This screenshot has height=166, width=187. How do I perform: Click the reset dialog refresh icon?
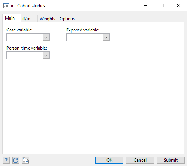pyautogui.click(x=16, y=160)
